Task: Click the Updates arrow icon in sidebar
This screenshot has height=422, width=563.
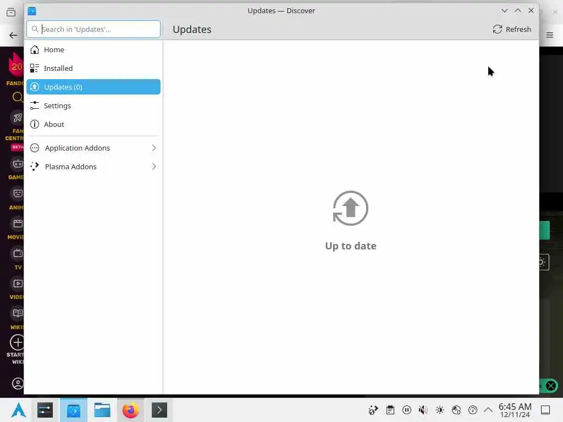Action: (35, 87)
